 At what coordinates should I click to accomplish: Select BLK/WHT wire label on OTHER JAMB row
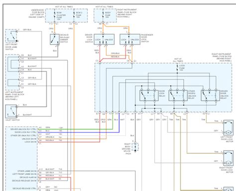point(50,169)
